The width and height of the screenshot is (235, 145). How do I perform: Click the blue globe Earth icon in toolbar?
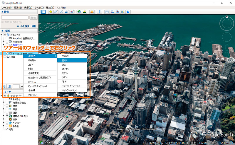point(128,12)
